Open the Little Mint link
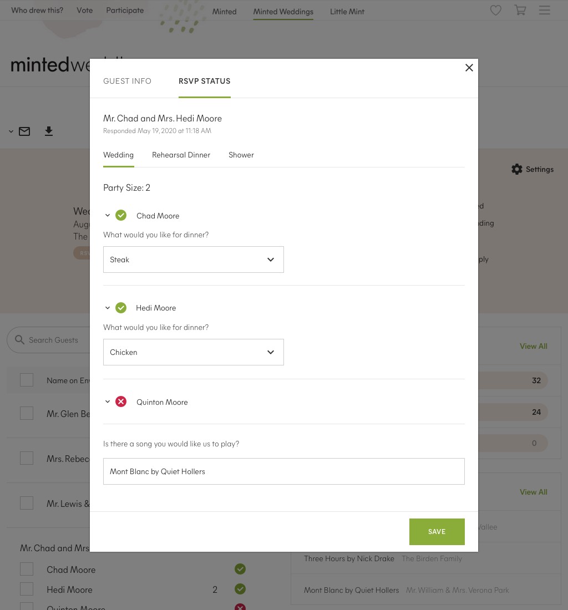Screen dimensions: 568x610 pyautogui.click(x=347, y=12)
